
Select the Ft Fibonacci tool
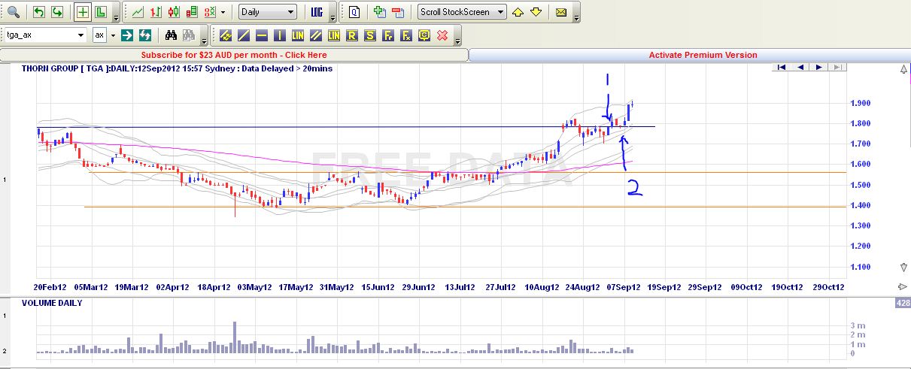pos(388,35)
